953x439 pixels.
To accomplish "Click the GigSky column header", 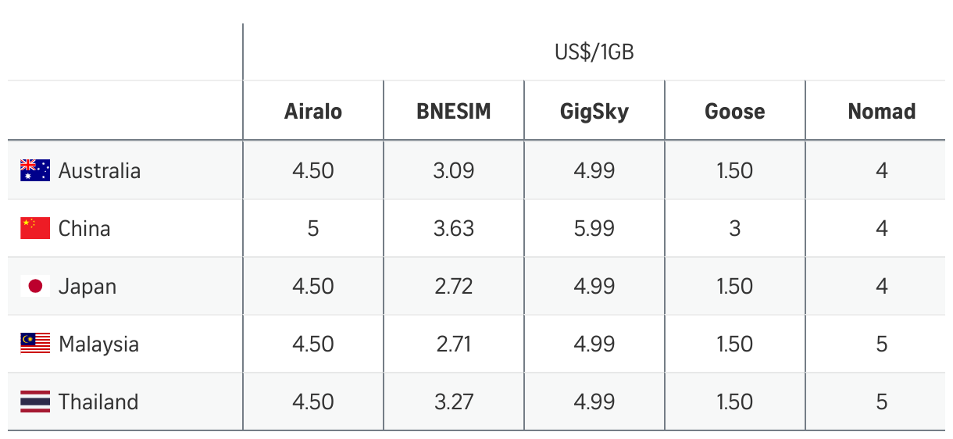I will 594,111.
